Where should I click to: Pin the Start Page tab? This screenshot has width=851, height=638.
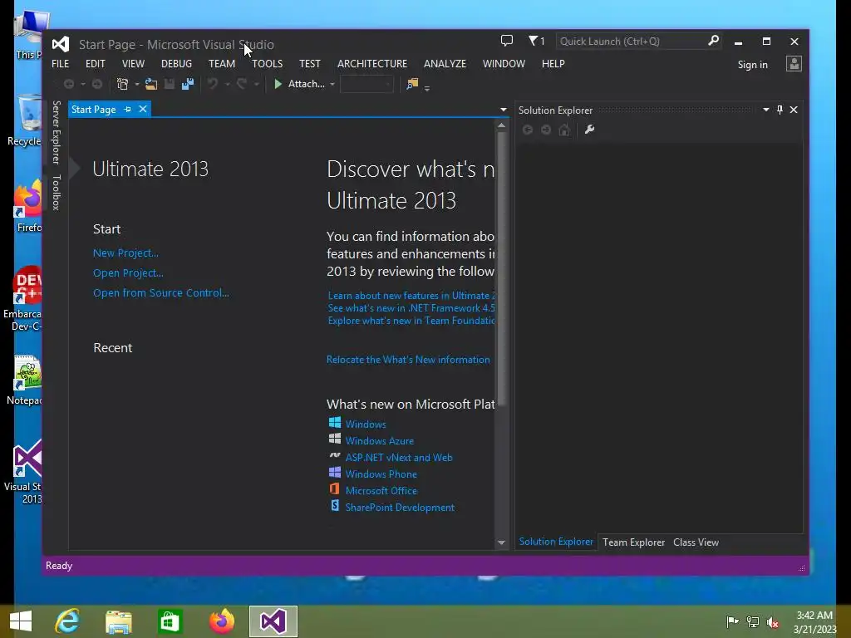pyautogui.click(x=127, y=110)
